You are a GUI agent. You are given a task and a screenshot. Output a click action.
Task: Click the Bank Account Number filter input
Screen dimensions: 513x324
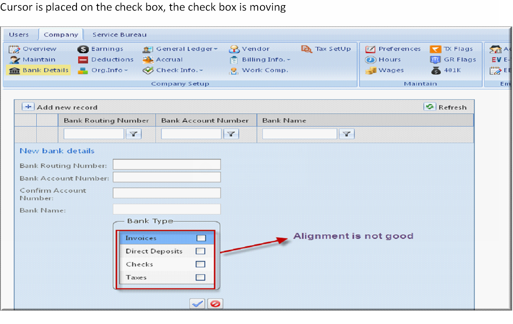click(191, 134)
